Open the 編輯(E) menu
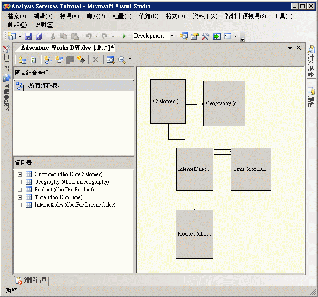Image resolution: width=318 pixels, height=297 pixels. (x=43, y=16)
